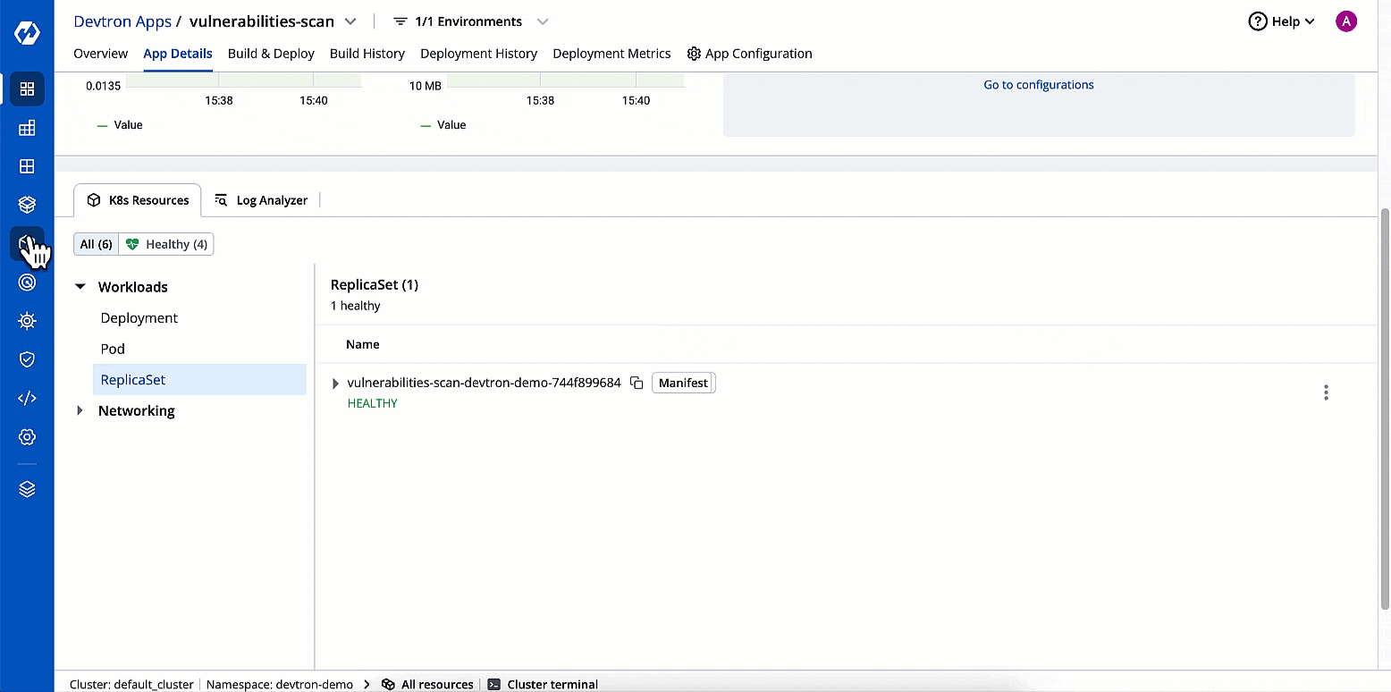Open the 1/1 Environments dropdown

point(470,21)
